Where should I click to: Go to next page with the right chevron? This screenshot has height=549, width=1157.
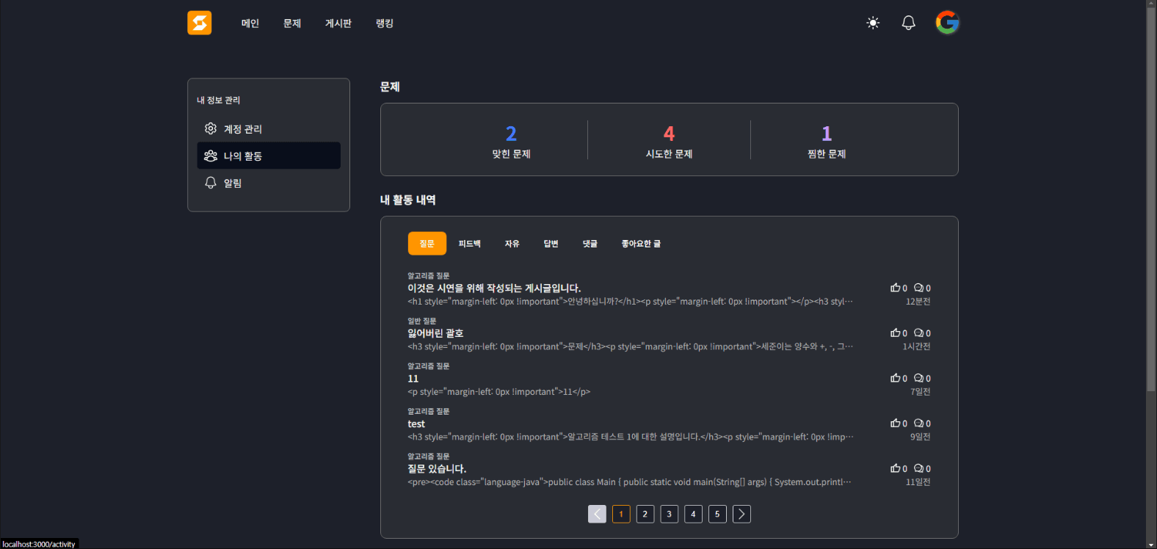pyautogui.click(x=741, y=514)
